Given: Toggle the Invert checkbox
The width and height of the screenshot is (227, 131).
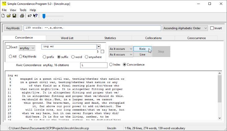Looking at the screenshot, I should point(212,28).
